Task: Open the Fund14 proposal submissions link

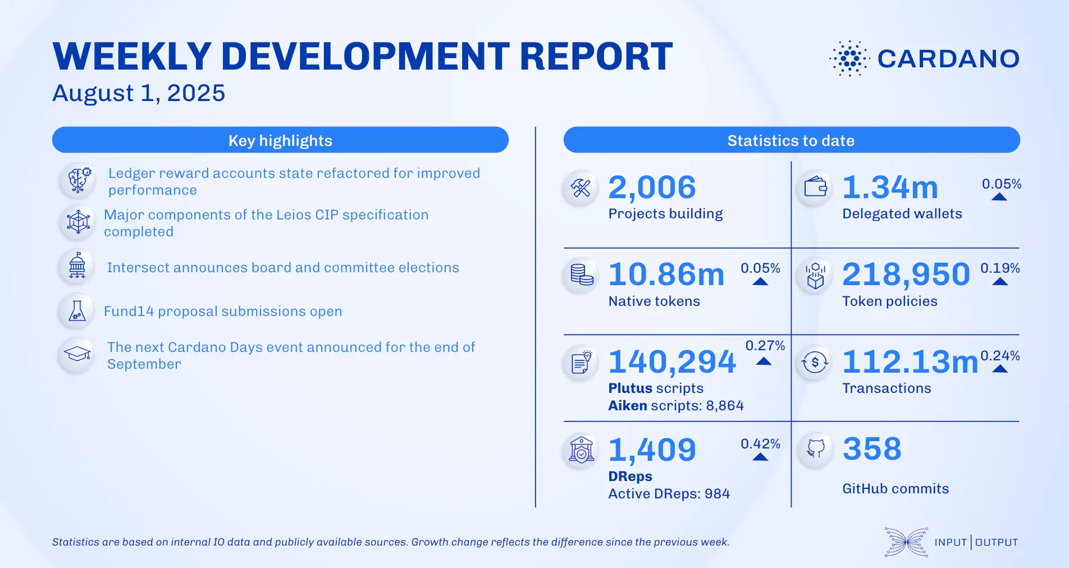Action: pyautogui.click(x=222, y=311)
